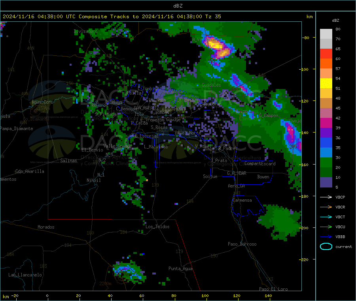The width and height of the screenshot is (356, 301).
Task: Pick the dark orange swatch below red
Action: click(x=326, y=64)
